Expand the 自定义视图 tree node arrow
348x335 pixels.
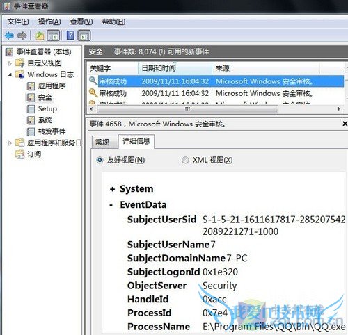[10, 63]
